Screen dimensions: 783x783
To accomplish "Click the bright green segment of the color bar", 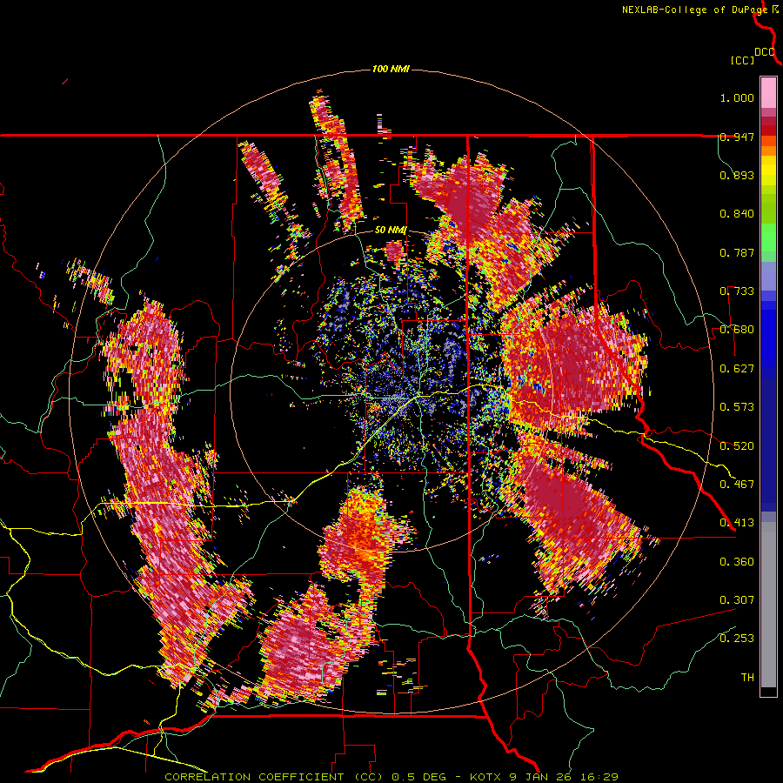I will 768,238.
